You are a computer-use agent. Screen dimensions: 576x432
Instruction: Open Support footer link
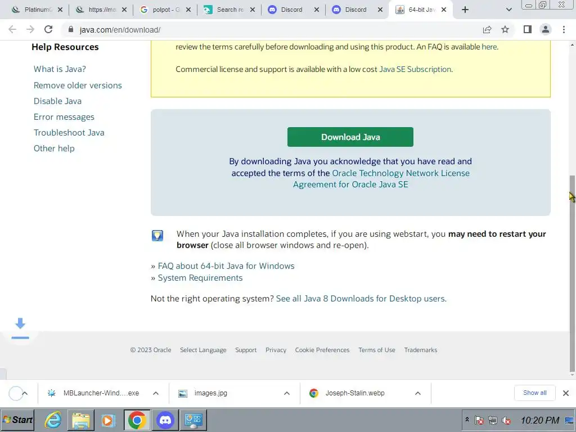[x=246, y=350]
